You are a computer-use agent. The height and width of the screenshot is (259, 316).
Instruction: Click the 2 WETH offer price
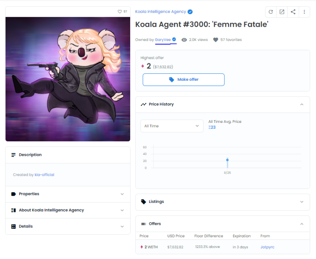[151, 247]
